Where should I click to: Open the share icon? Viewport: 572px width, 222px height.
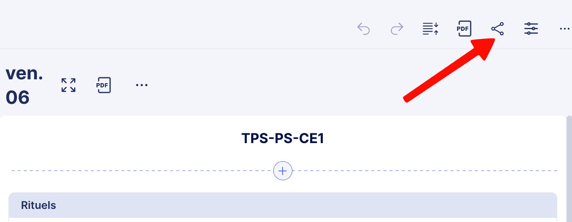point(497,29)
